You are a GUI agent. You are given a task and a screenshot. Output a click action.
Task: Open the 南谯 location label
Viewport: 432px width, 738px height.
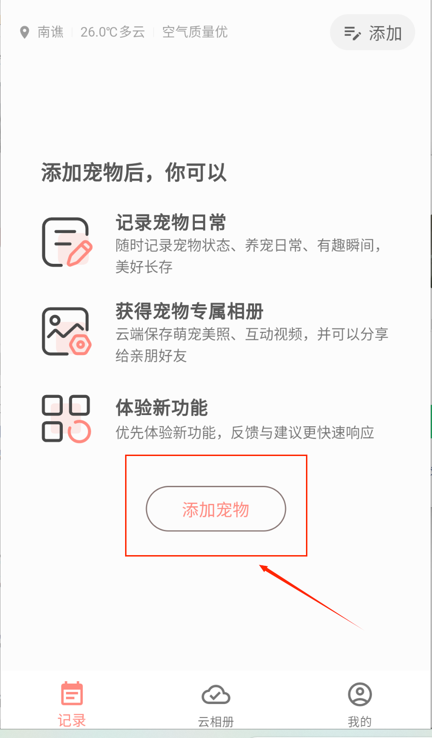coord(51,32)
